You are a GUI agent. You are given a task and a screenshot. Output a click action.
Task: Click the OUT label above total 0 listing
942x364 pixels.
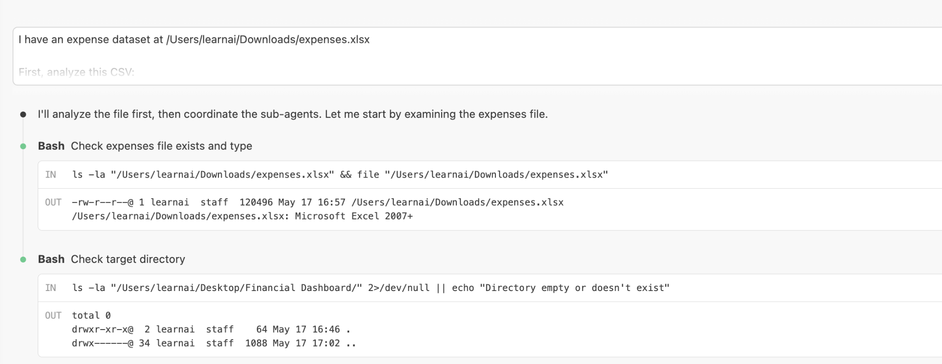point(53,315)
